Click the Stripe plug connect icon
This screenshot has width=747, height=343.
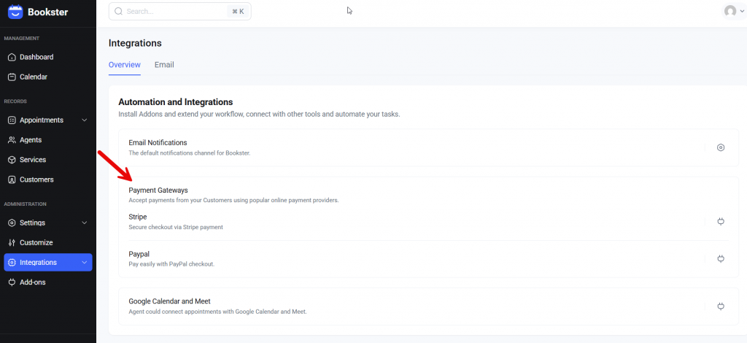tap(721, 221)
